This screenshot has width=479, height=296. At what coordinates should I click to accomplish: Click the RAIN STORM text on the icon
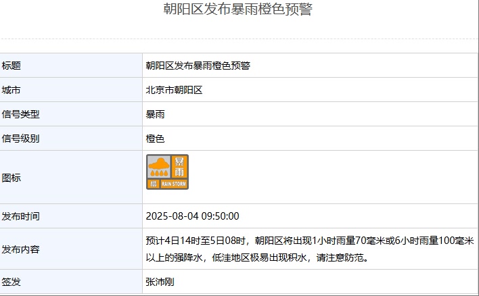point(174,184)
